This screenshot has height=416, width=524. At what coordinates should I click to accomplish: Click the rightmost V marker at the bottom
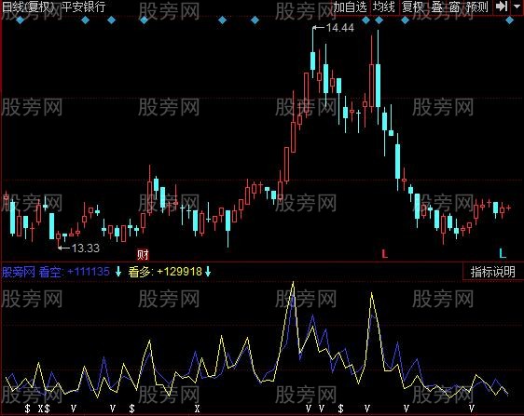pos(472,408)
